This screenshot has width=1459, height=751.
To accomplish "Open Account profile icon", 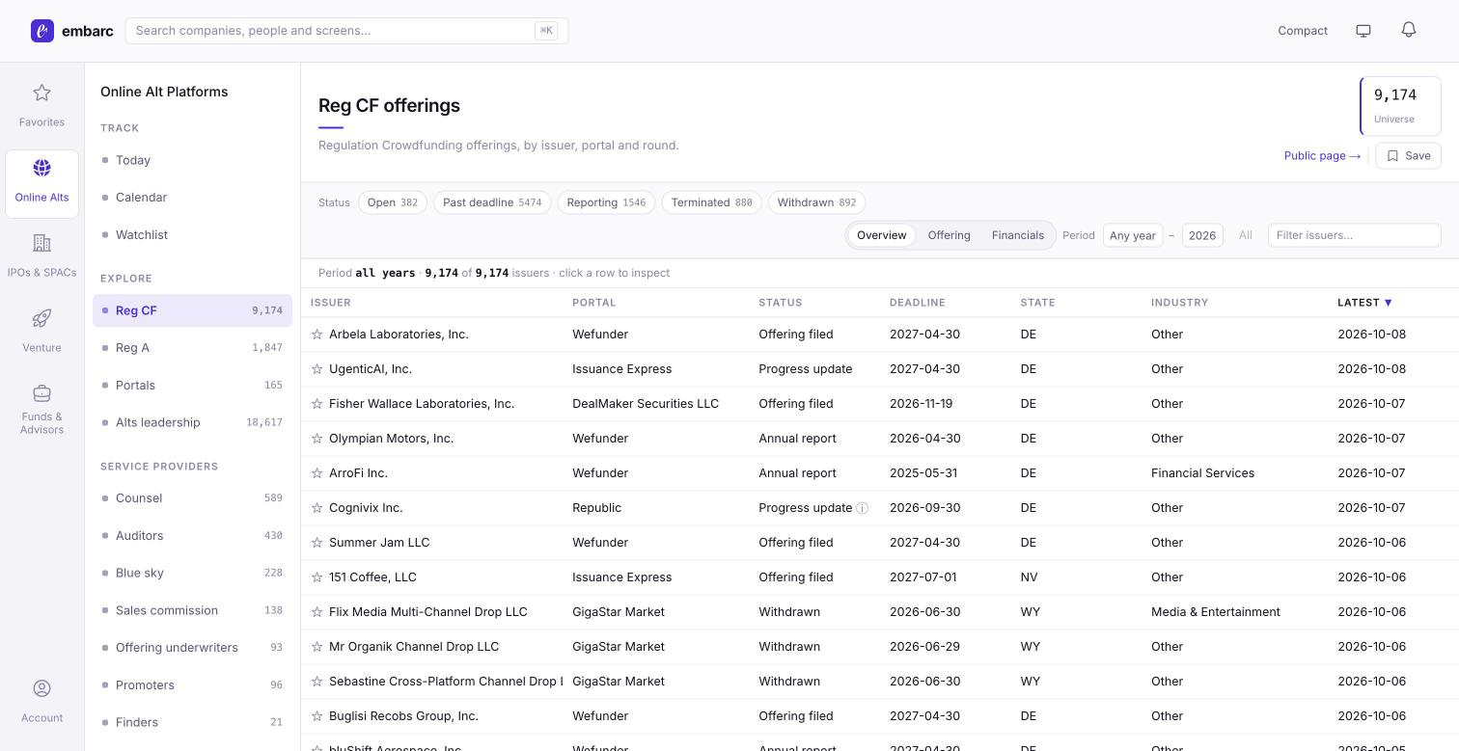I will (41, 688).
